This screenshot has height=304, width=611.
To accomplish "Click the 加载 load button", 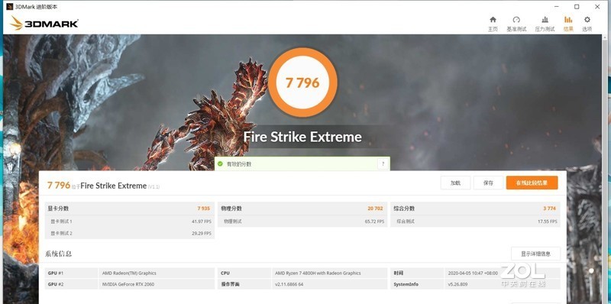I will 455,183.
